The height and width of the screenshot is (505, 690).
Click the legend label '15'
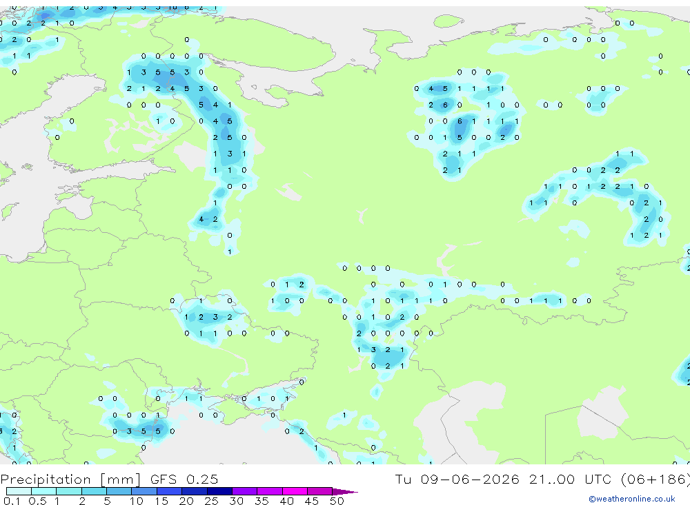pyautogui.click(x=161, y=501)
